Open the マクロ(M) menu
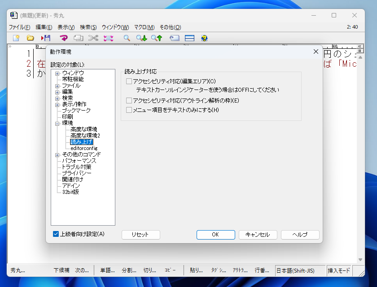The image size is (377, 287). pos(144,27)
